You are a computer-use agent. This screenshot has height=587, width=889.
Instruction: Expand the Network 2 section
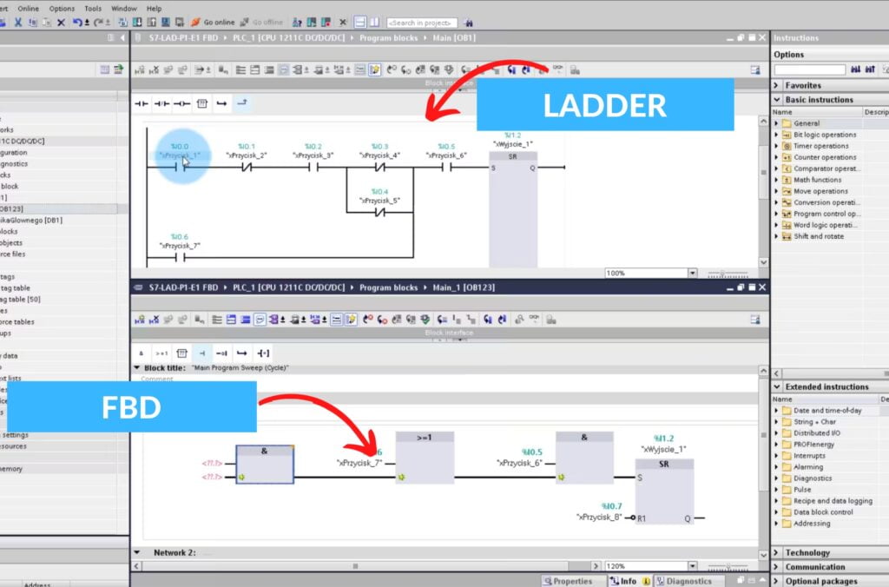pos(136,552)
